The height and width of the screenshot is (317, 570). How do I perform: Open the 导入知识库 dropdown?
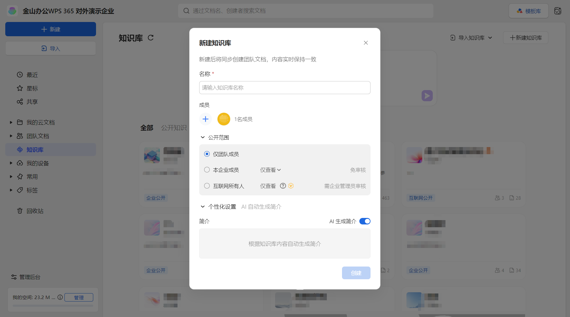pyautogui.click(x=471, y=38)
